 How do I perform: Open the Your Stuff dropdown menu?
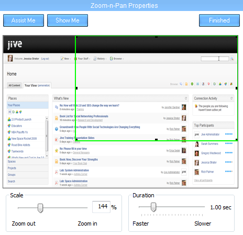pos(82,59)
